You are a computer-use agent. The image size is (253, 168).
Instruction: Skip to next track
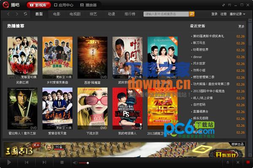tap(44, 163)
